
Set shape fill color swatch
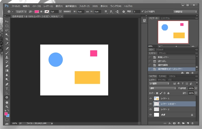pyautogui.click(x=37, y=12)
